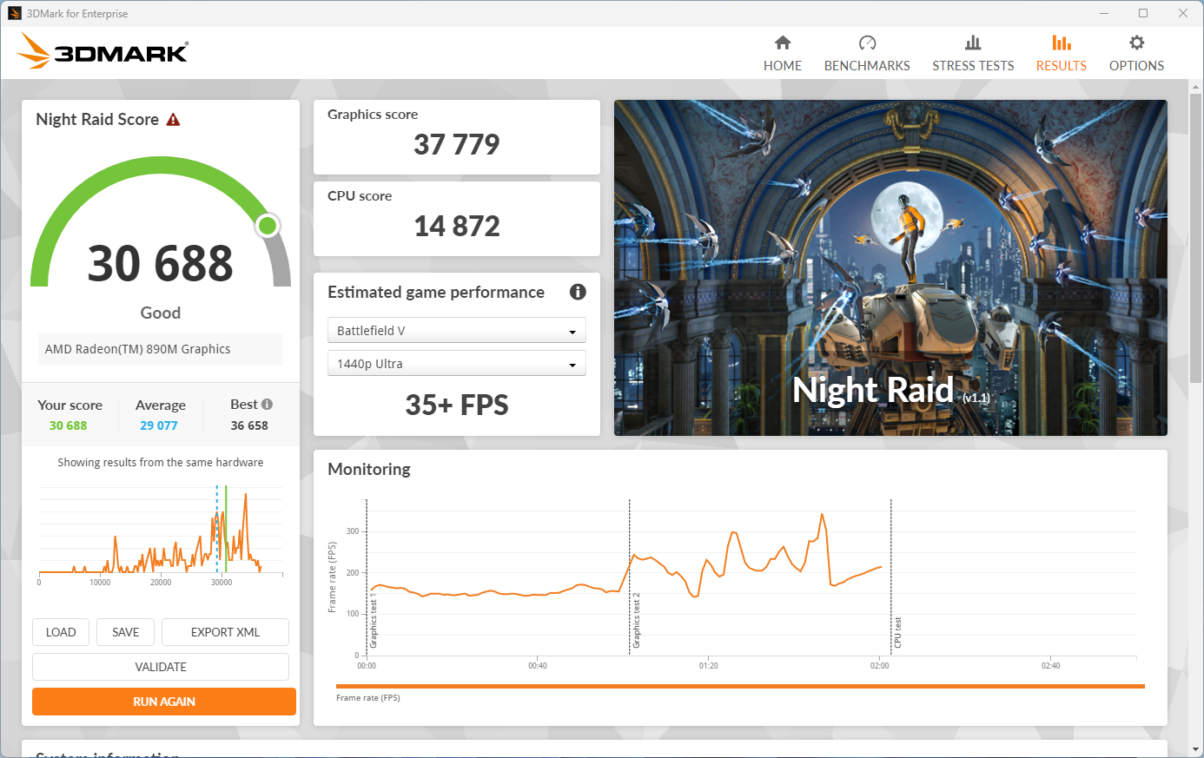
Task: Open the Estimated game performance info icon
Action: click(x=578, y=292)
